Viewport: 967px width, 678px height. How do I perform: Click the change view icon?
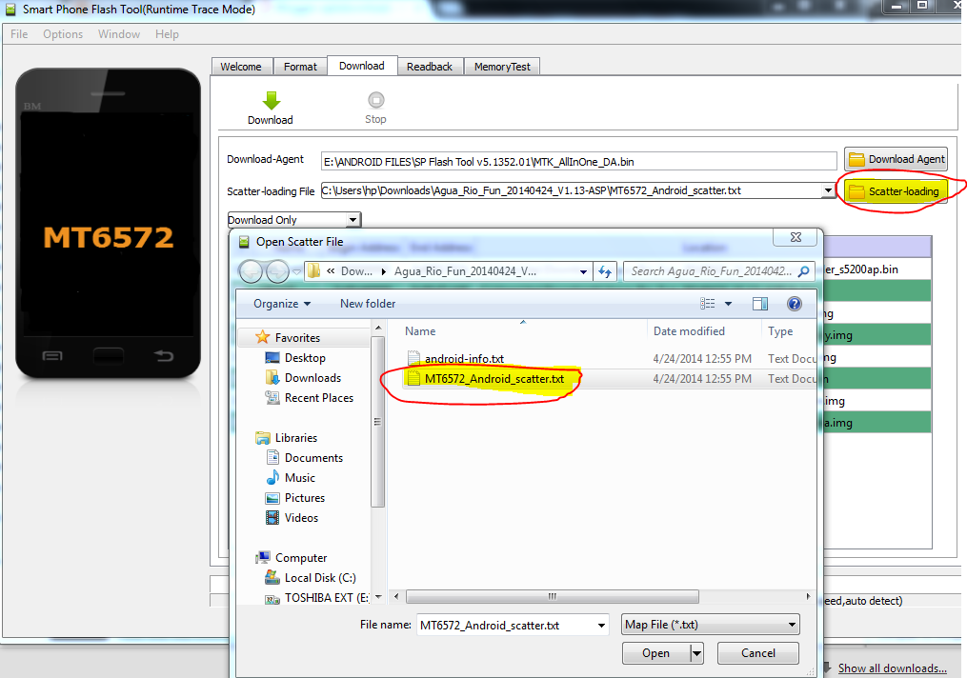click(x=707, y=303)
